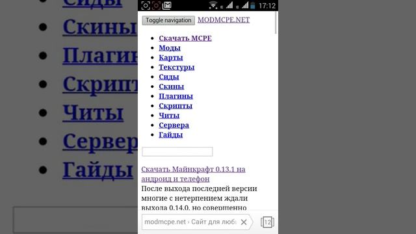The width and height of the screenshot is (416, 234).
Task: Tap the battery indicator icon
Action: tap(253, 6)
